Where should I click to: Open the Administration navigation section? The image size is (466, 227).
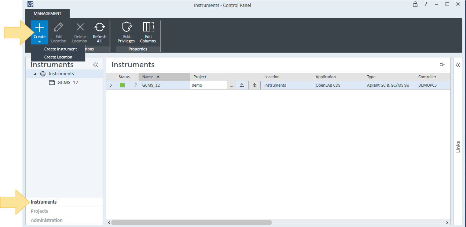pyautogui.click(x=47, y=220)
